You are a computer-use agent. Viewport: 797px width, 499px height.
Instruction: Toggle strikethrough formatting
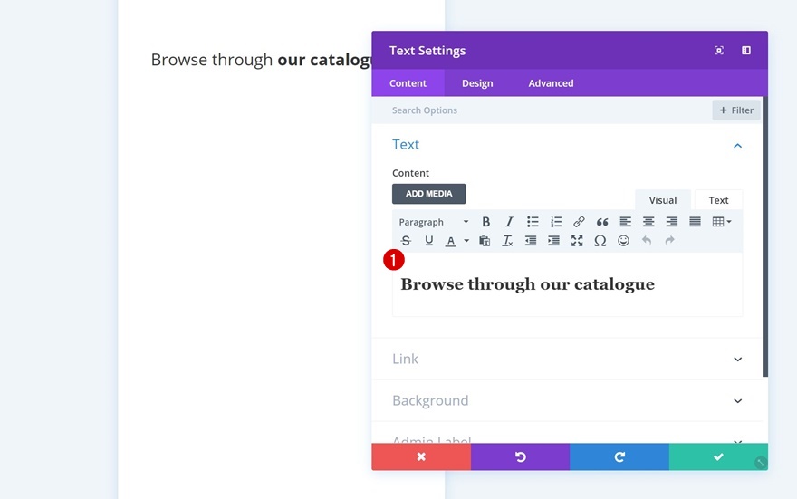(406, 241)
